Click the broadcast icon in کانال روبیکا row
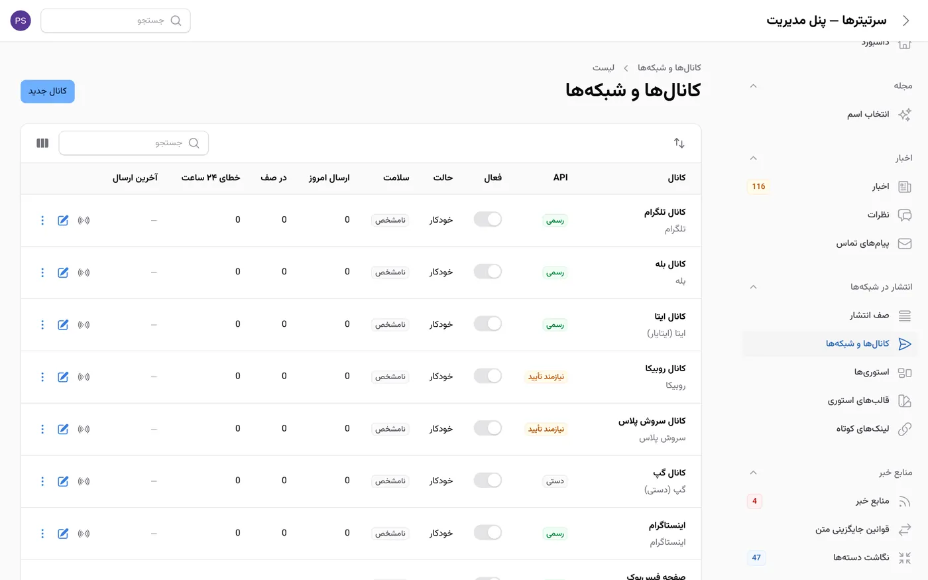928x580 pixels. [x=84, y=377]
